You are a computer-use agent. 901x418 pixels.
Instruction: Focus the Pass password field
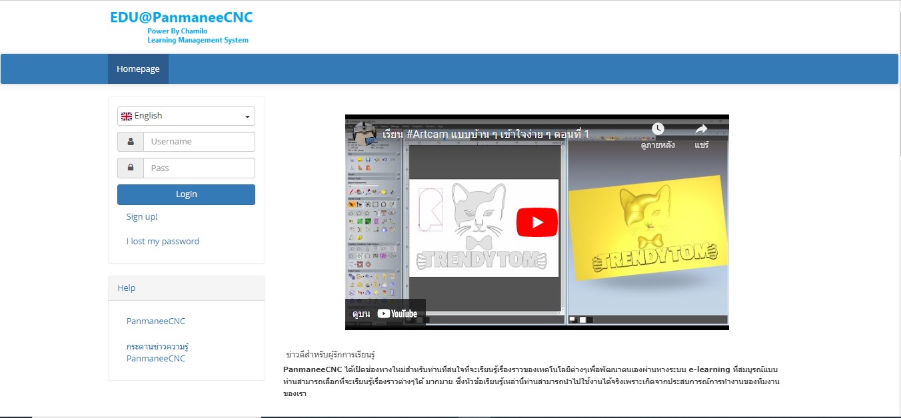pyautogui.click(x=199, y=168)
